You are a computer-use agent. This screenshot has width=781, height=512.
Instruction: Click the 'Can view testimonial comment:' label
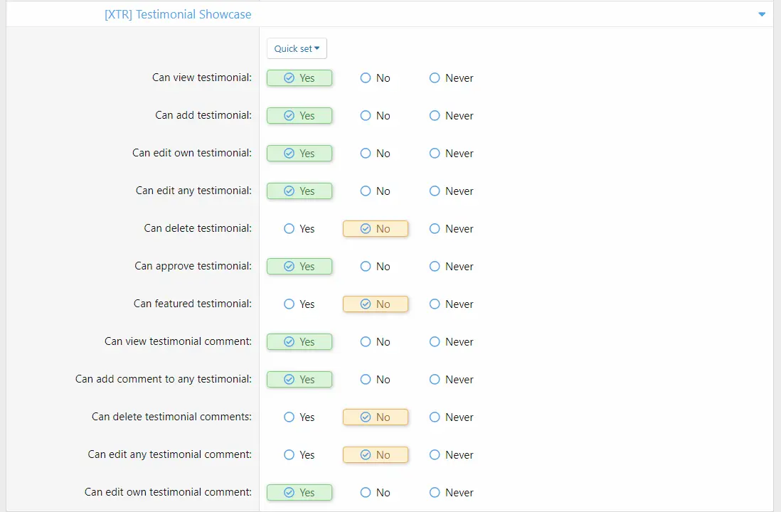pos(179,341)
